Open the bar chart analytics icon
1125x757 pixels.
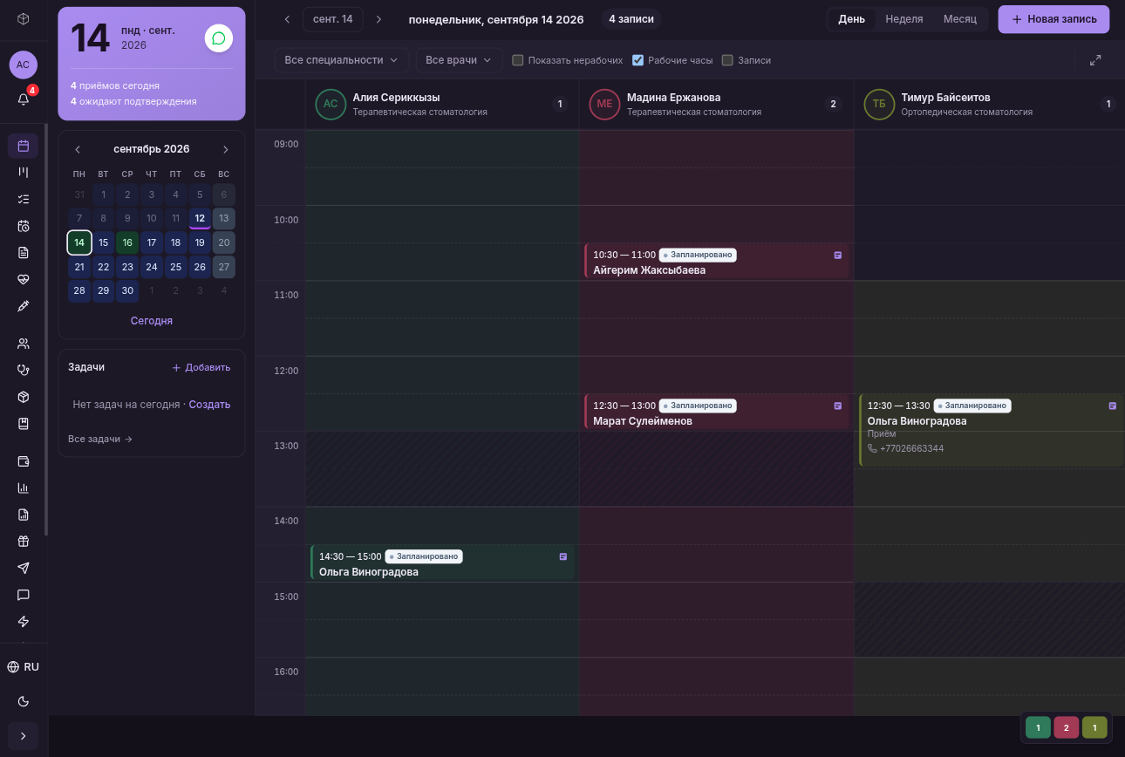tap(24, 488)
